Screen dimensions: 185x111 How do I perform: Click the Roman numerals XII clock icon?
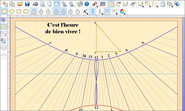pos(48,11)
